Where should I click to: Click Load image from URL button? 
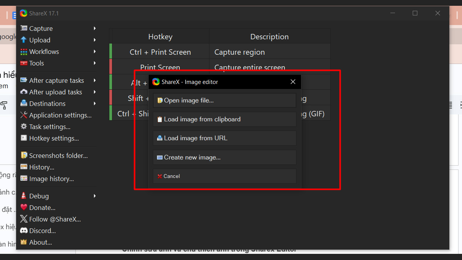(224, 138)
